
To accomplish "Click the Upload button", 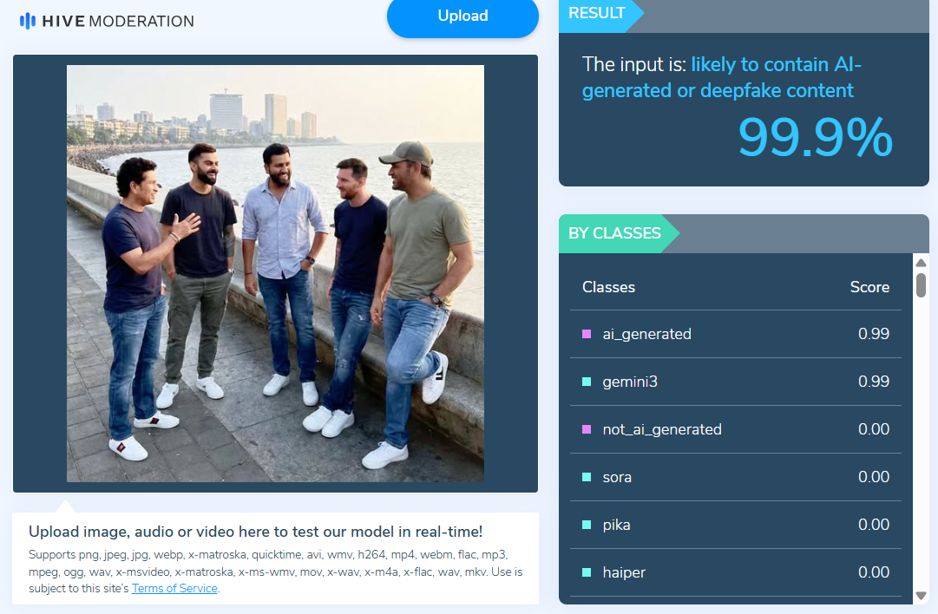I will point(462,16).
